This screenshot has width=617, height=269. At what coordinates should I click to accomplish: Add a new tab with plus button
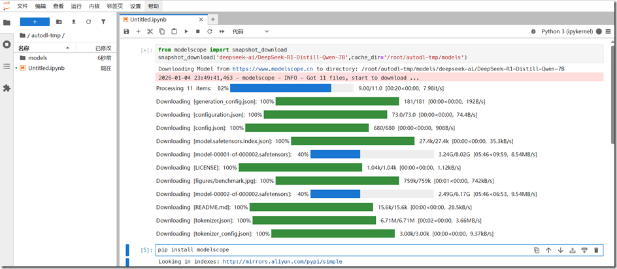click(212, 19)
